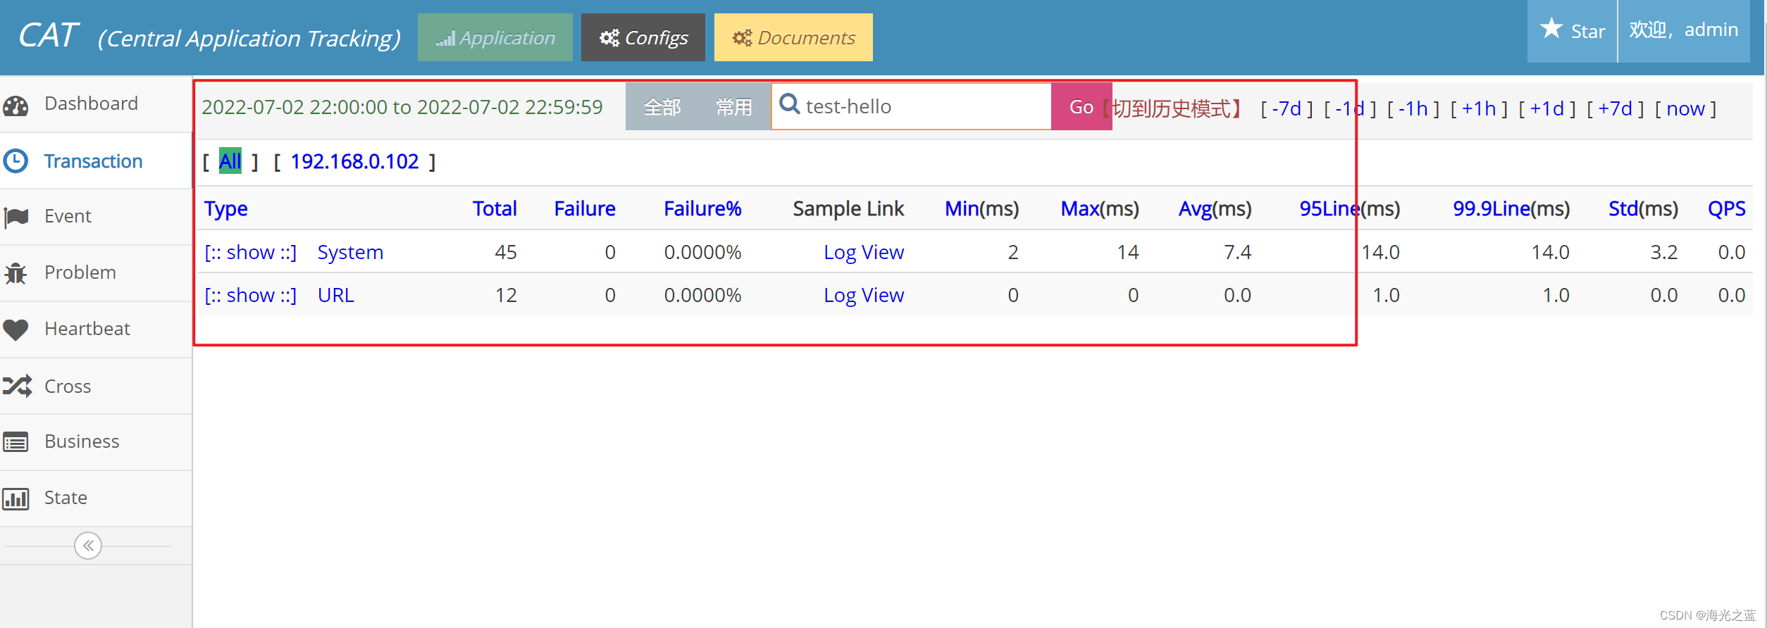Sort by the Total column

pos(495,208)
